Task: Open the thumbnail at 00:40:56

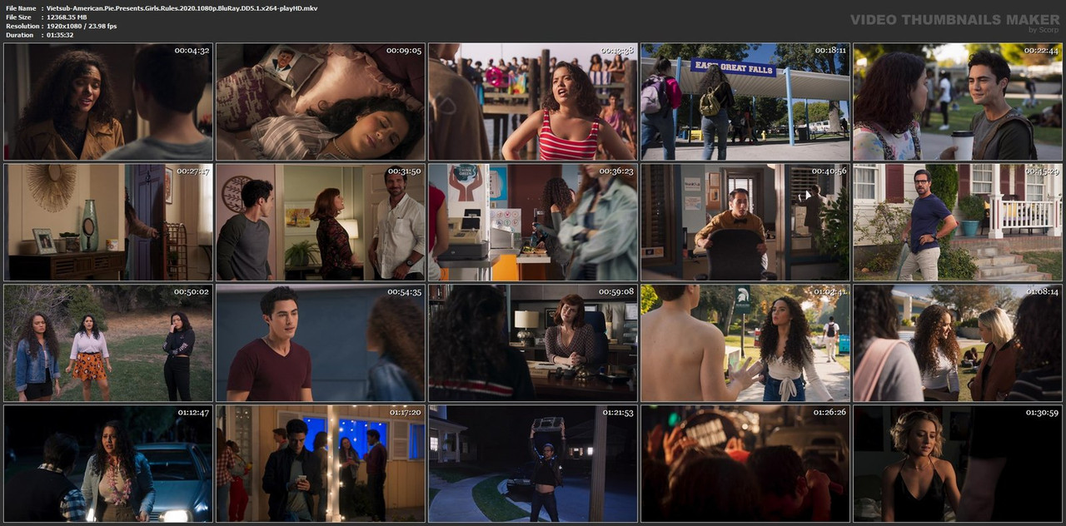Action: (745, 222)
